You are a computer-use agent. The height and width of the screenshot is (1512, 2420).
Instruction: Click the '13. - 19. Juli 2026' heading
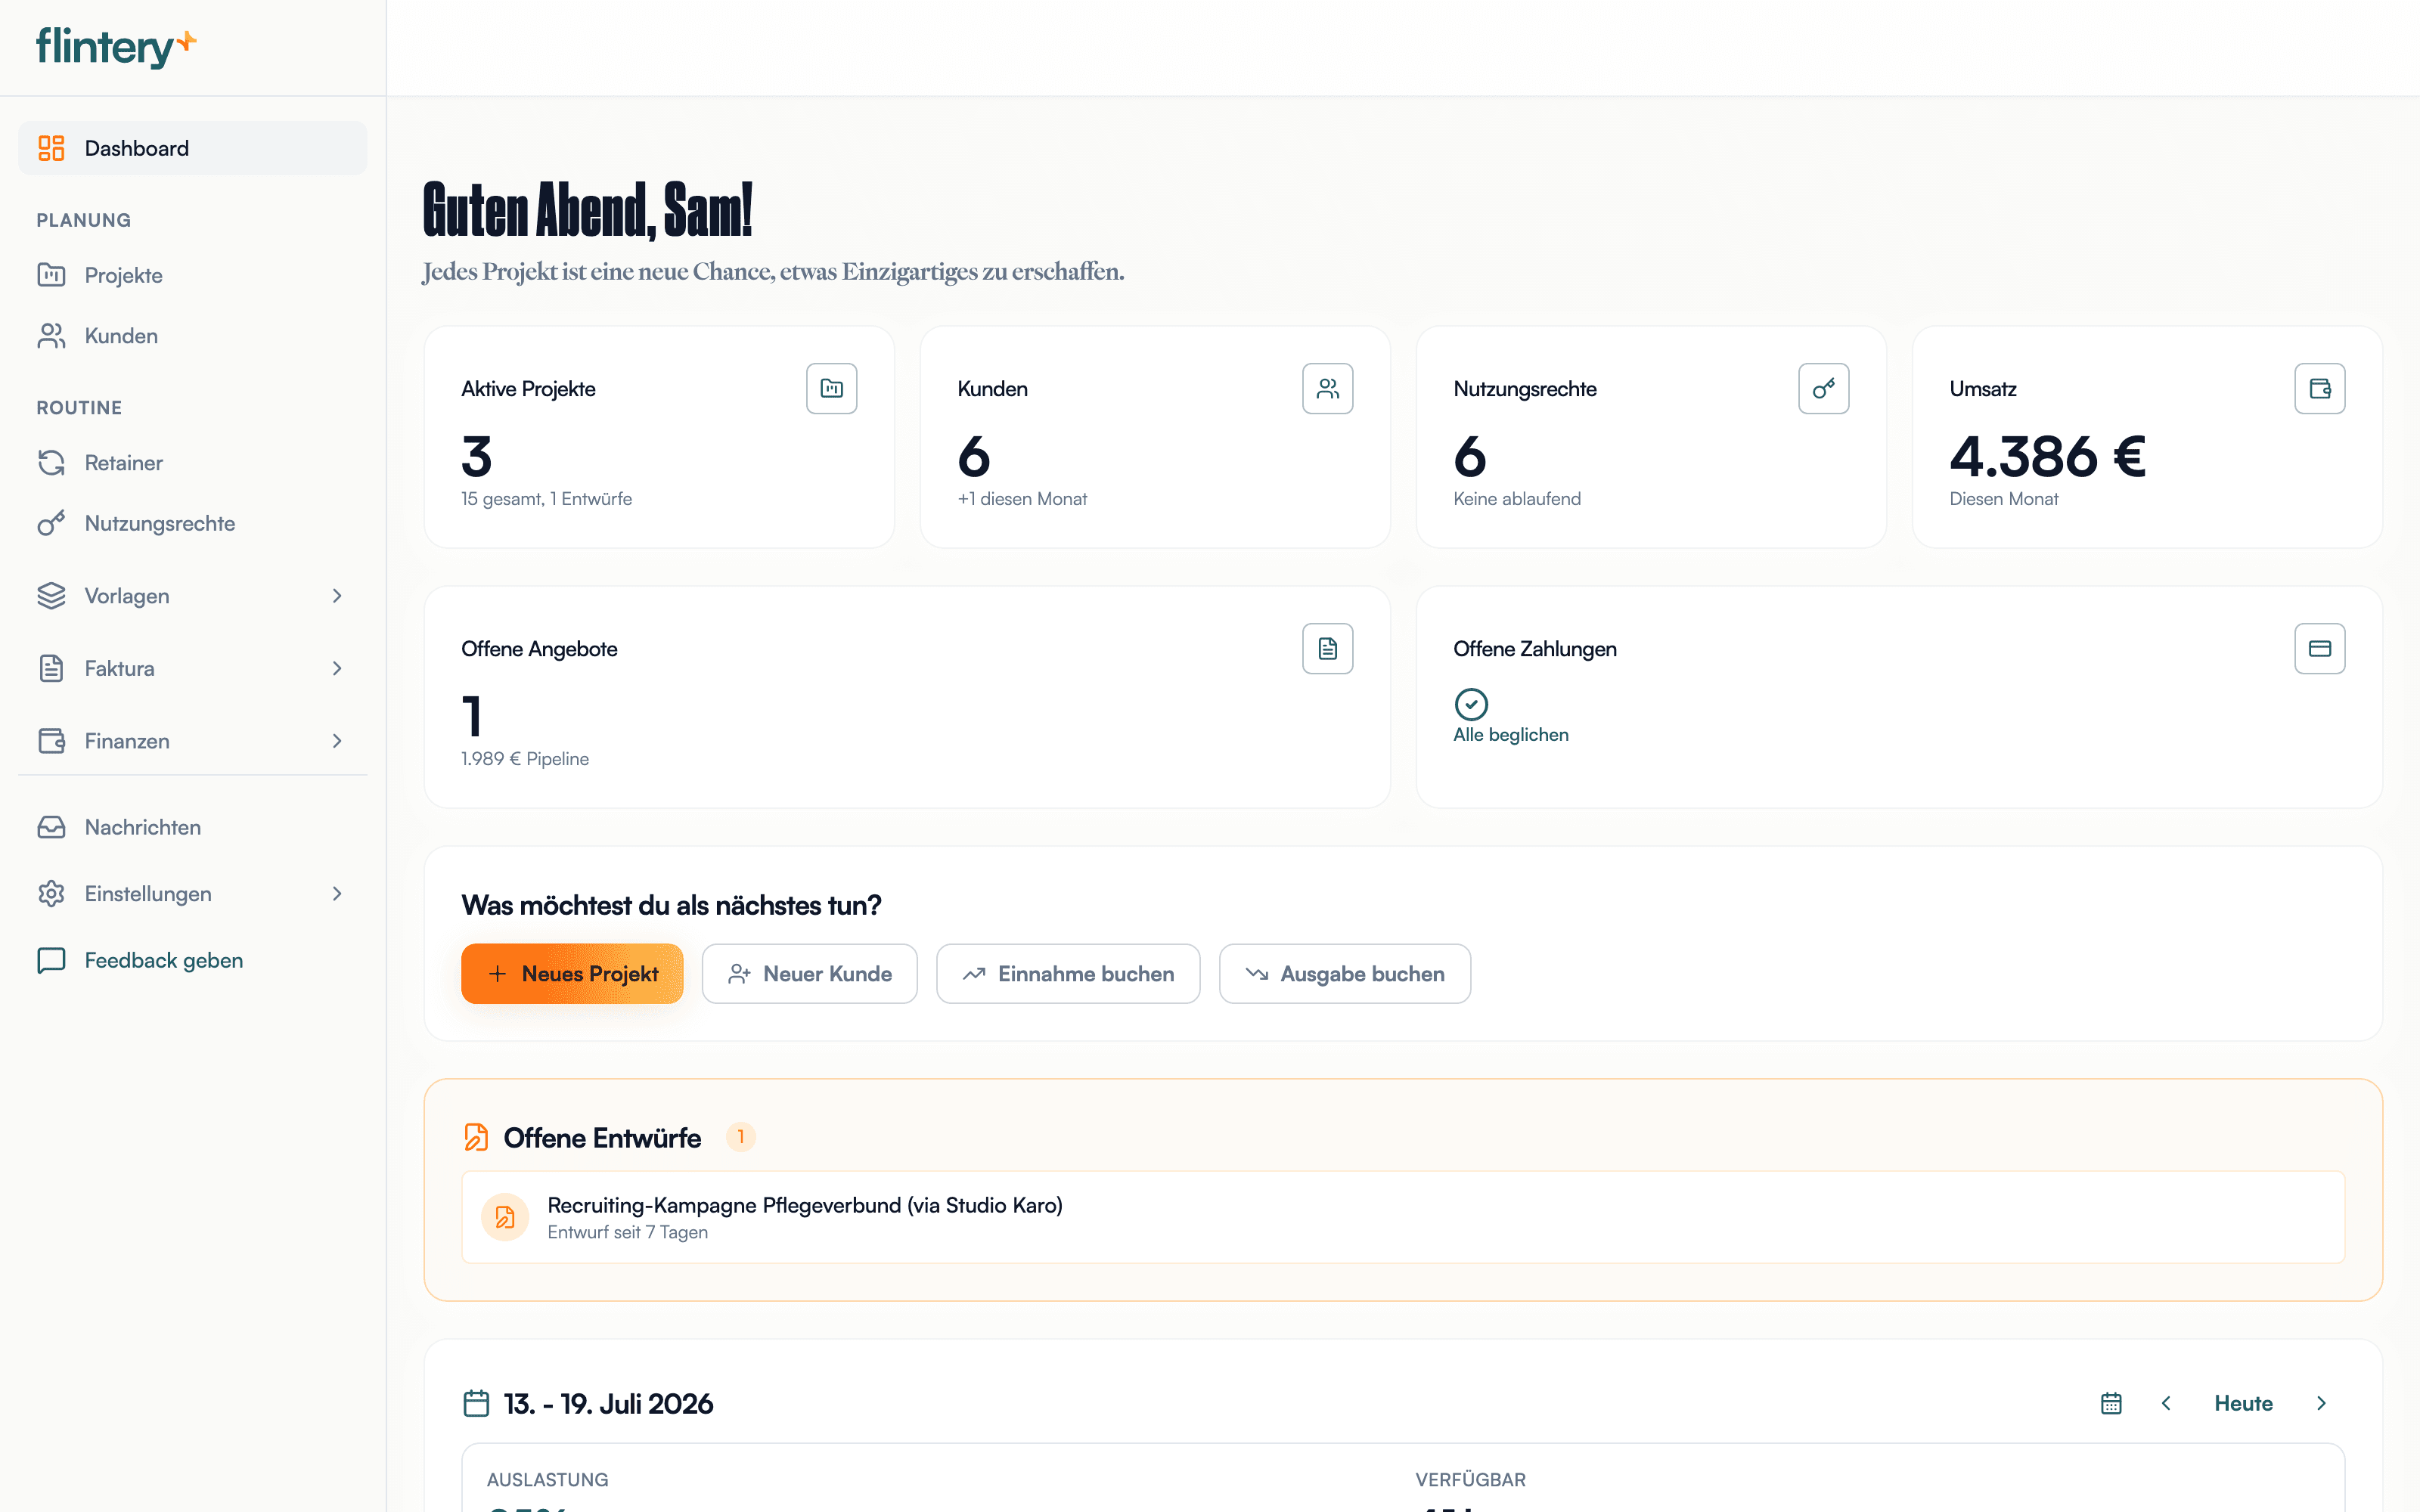pos(608,1404)
